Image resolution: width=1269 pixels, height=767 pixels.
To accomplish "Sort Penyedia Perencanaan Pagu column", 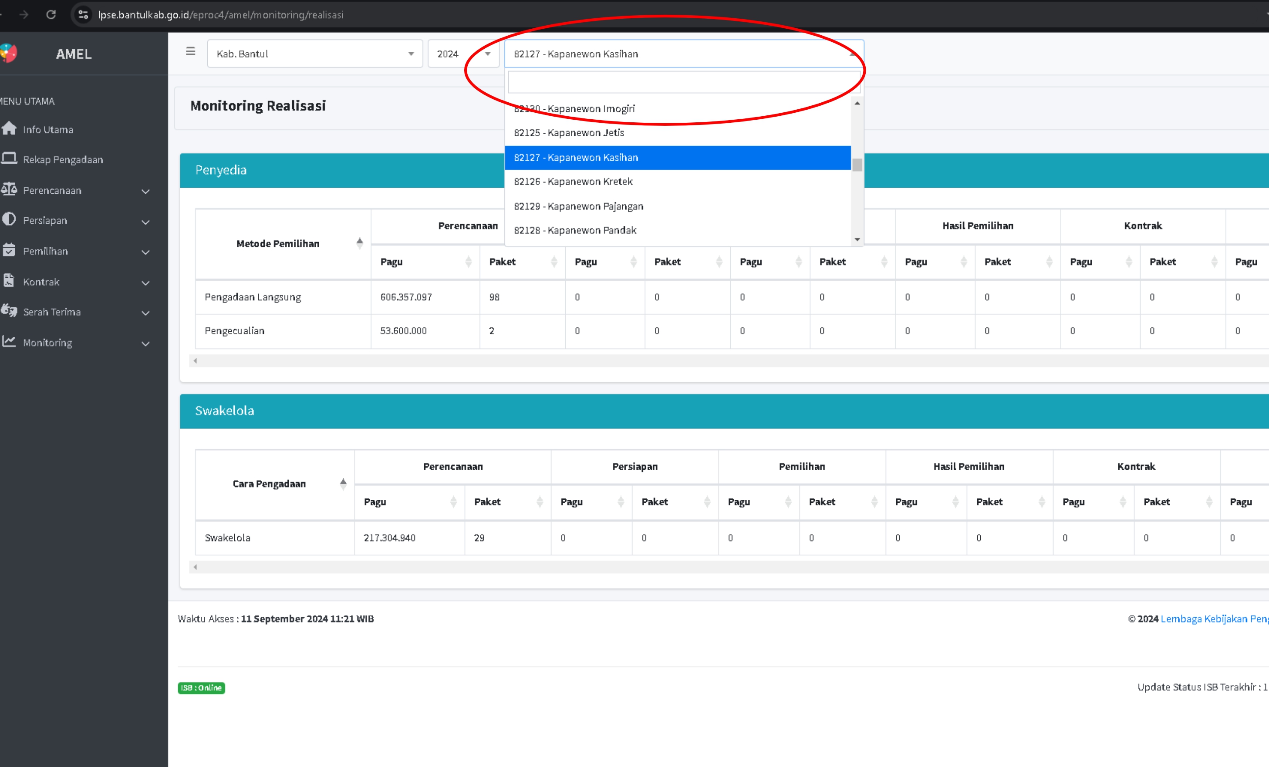I will 468,262.
